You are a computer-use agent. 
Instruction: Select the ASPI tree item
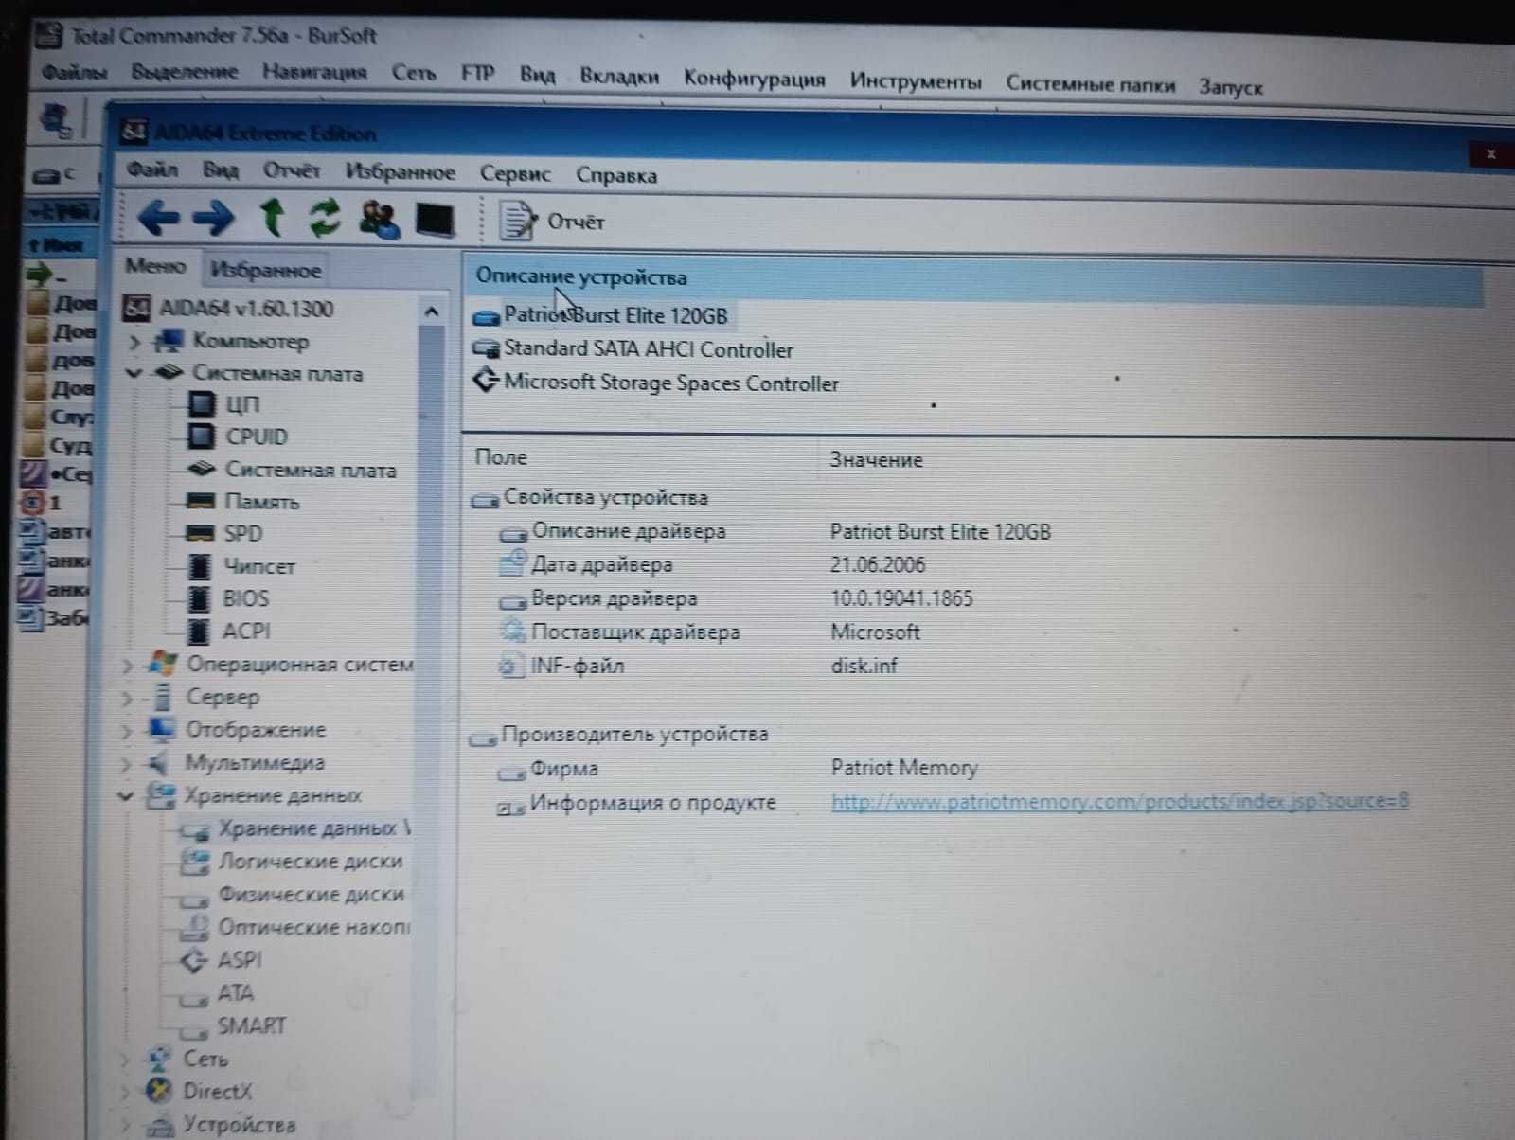click(x=222, y=960)
